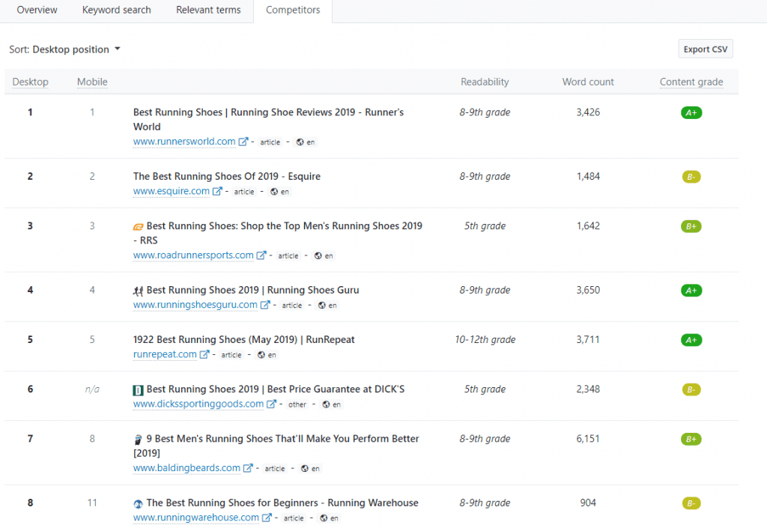Click the Readability column header
This screenshot has height=528, width=767.
pos(485,82)
